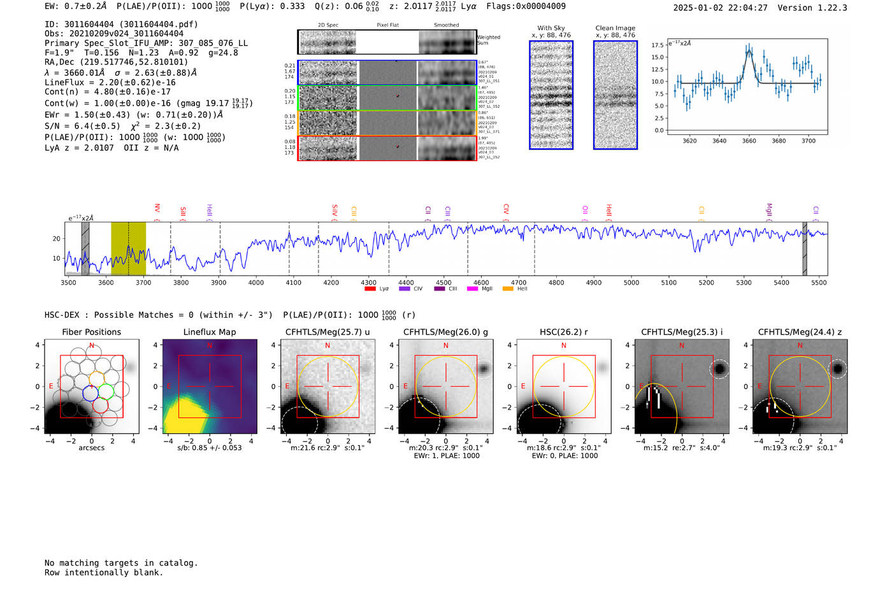
Task: Select the ID: 3011604404 text line
Action: click(121, 24)
